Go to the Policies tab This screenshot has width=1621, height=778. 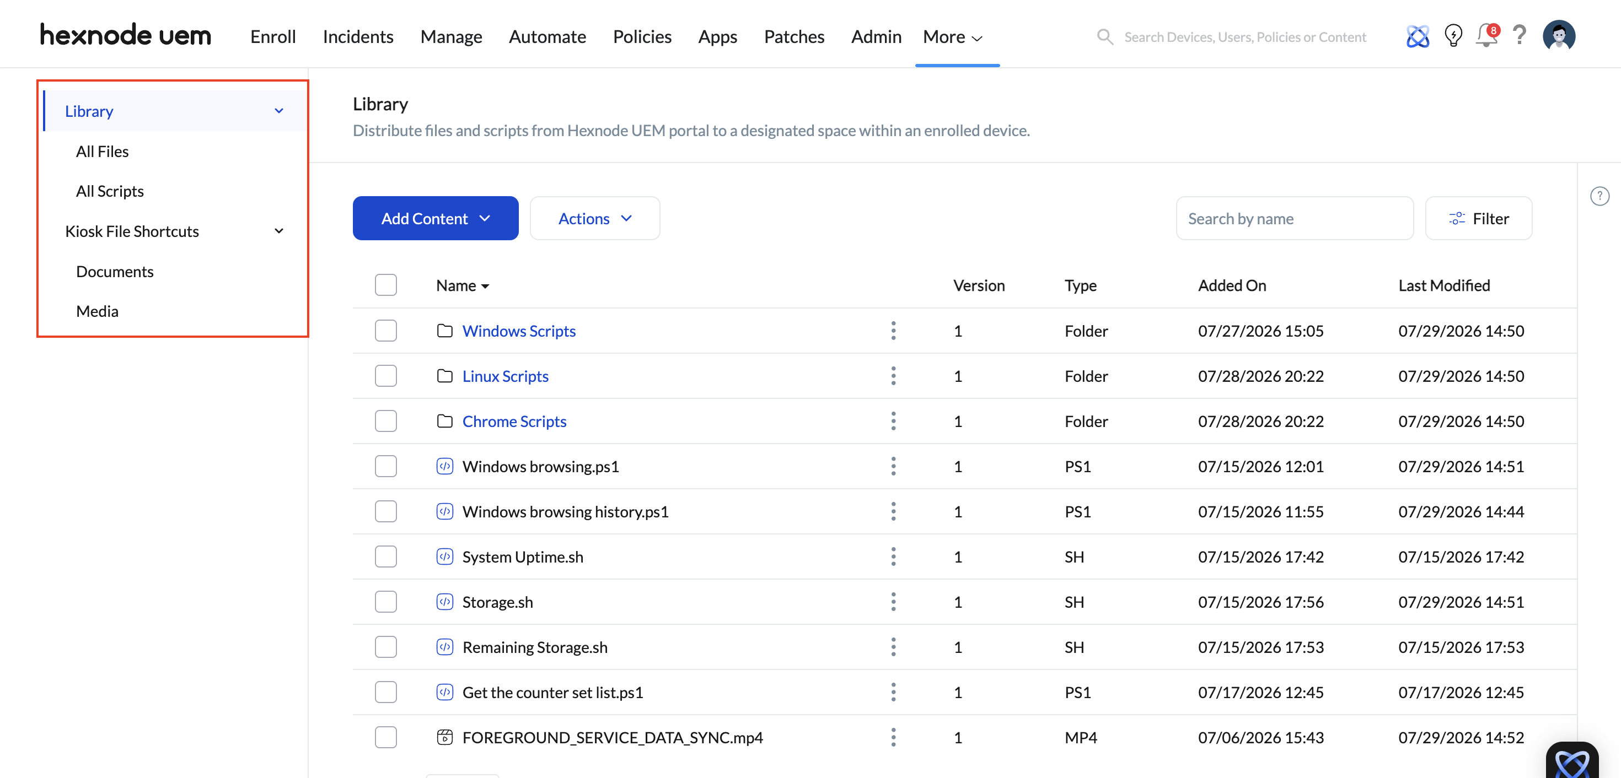pos(642,37)
